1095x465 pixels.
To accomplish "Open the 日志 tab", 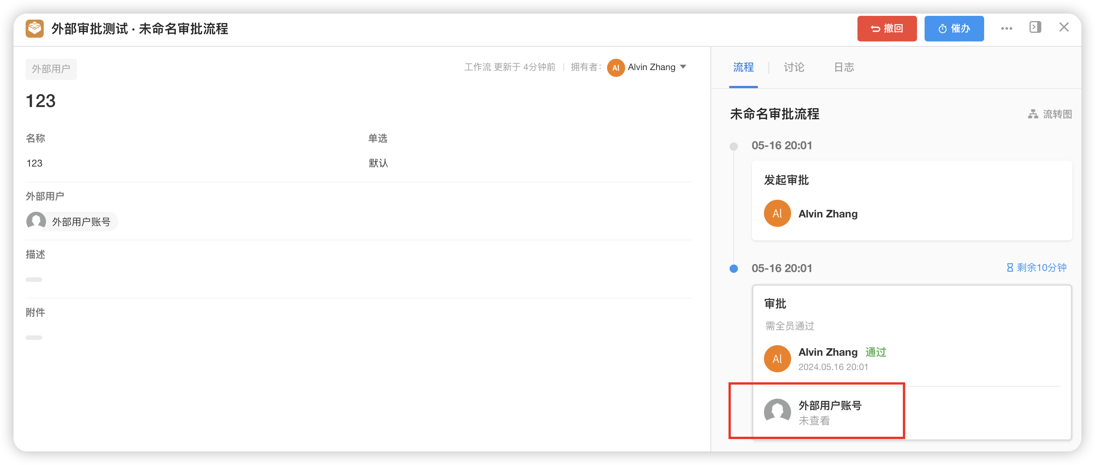I will point(844,67).
